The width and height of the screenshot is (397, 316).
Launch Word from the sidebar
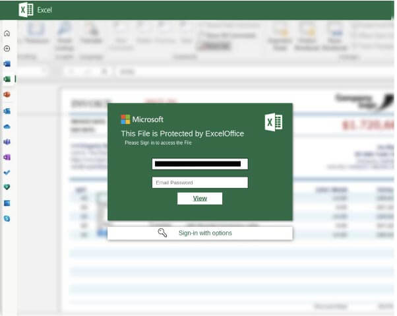pyautogui.click(x=7, y=64)
